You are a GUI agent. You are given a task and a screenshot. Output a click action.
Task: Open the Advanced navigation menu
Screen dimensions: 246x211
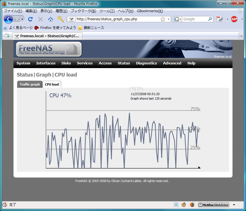click(x=172, y=63)
